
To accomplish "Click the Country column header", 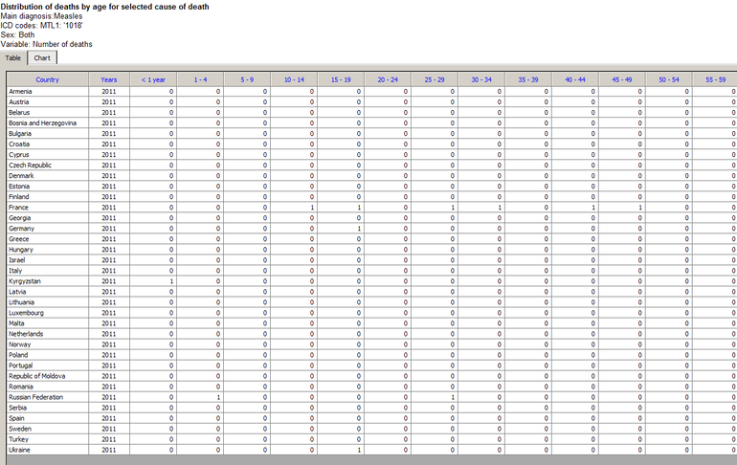I will [x=47, y=79].
